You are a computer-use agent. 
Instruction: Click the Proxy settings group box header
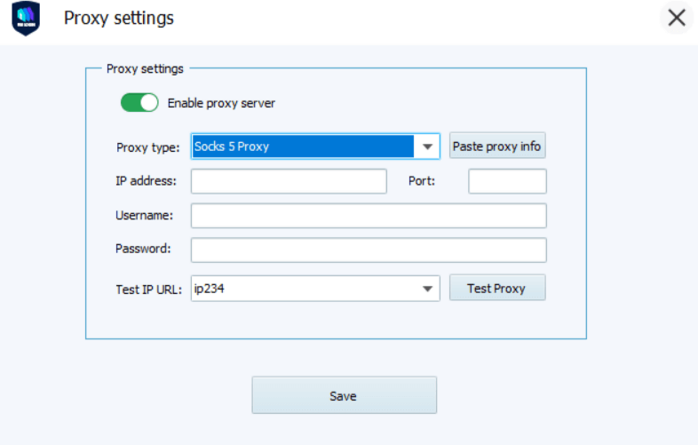pyautogui.click(x=145, y=68)
